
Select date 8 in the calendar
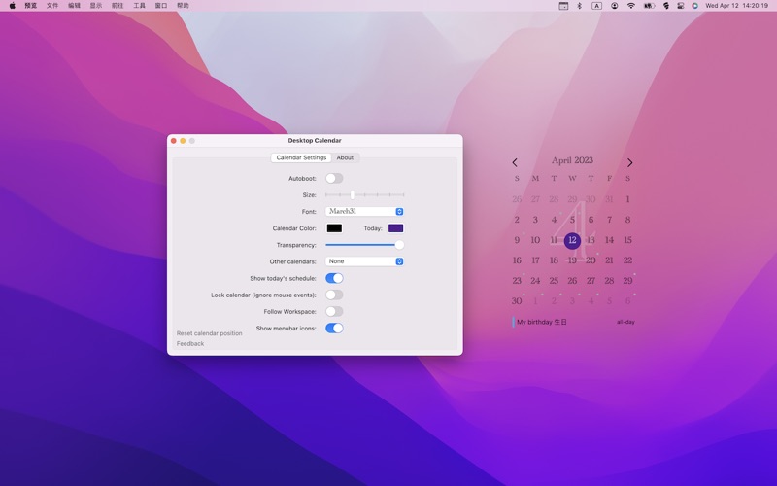point(627,220)
